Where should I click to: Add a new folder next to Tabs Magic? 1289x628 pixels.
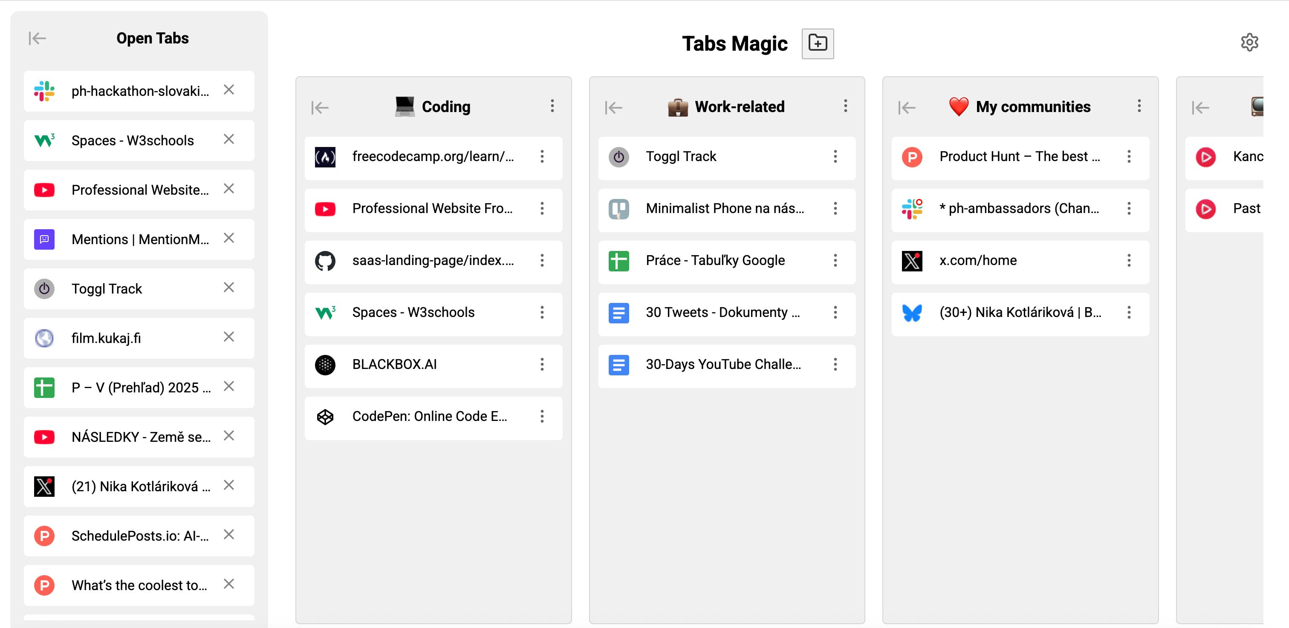818,43
